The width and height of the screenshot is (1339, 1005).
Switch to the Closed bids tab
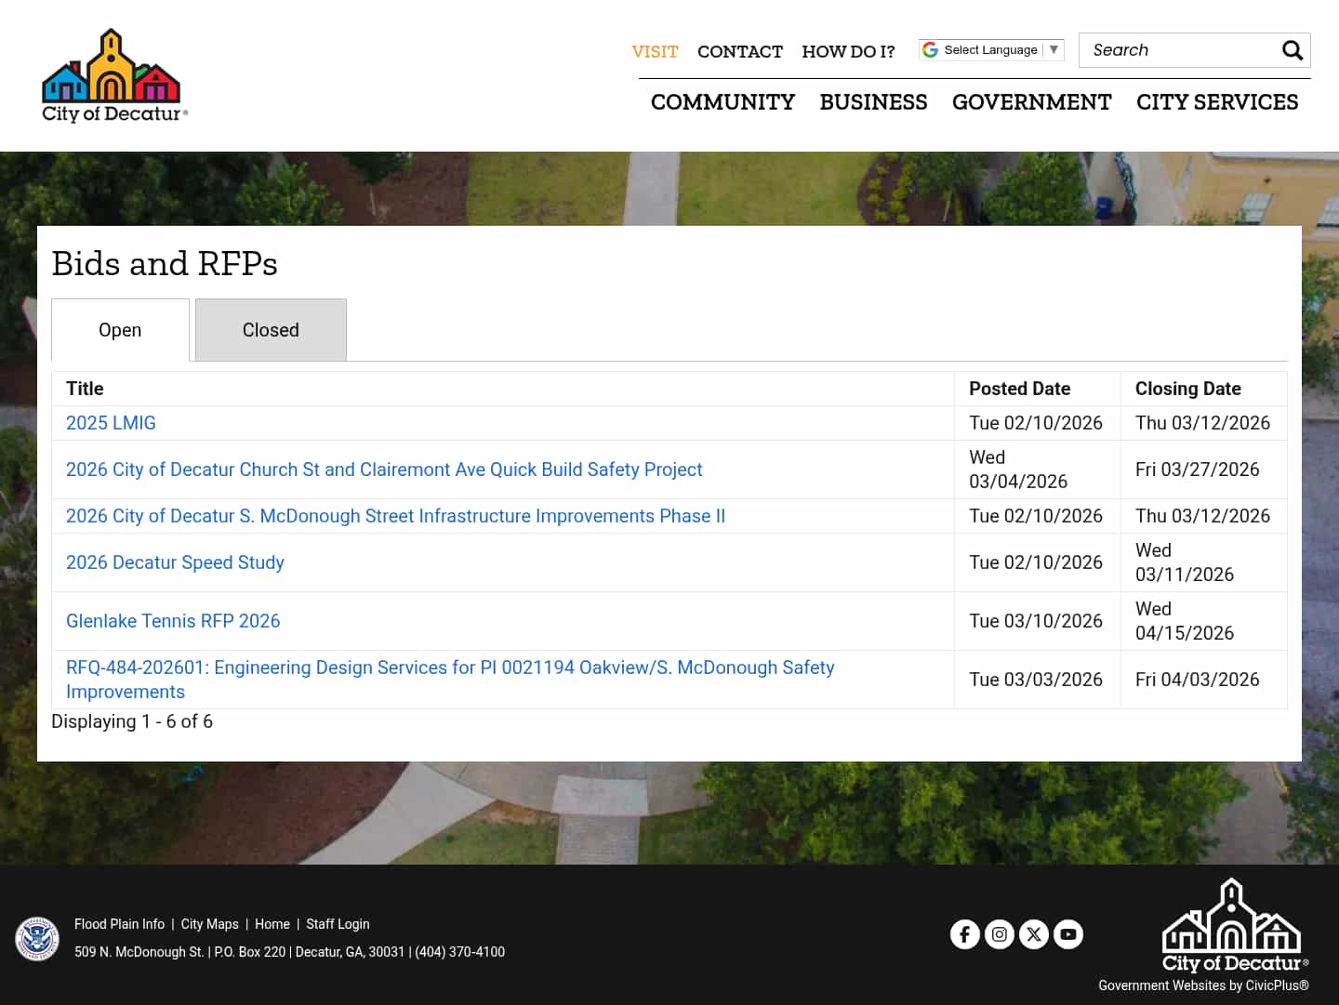point(270,329)
